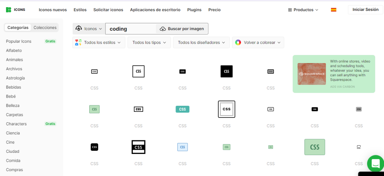The image size is (384, 176).
Task: Click the ADS VIA CARBON link
Action: tap(342, 87)
